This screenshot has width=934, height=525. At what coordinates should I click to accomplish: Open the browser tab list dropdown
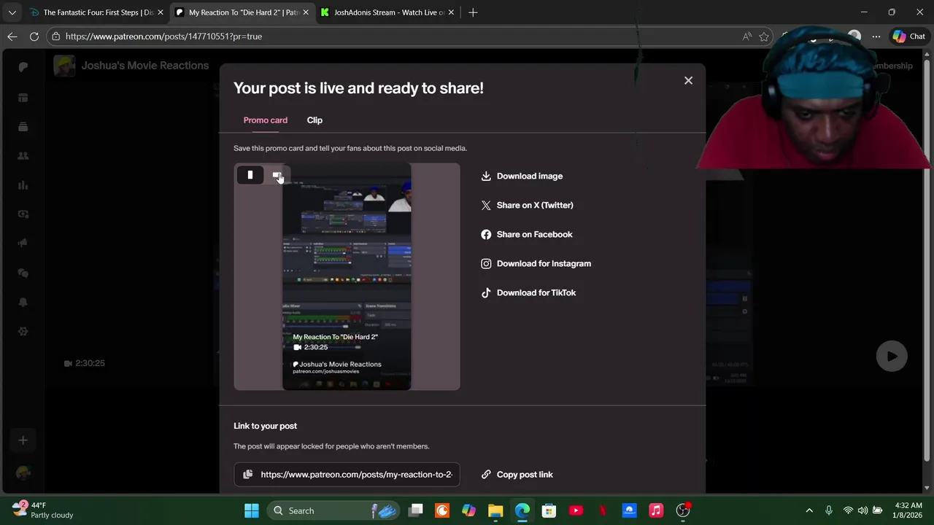[12, 12]
